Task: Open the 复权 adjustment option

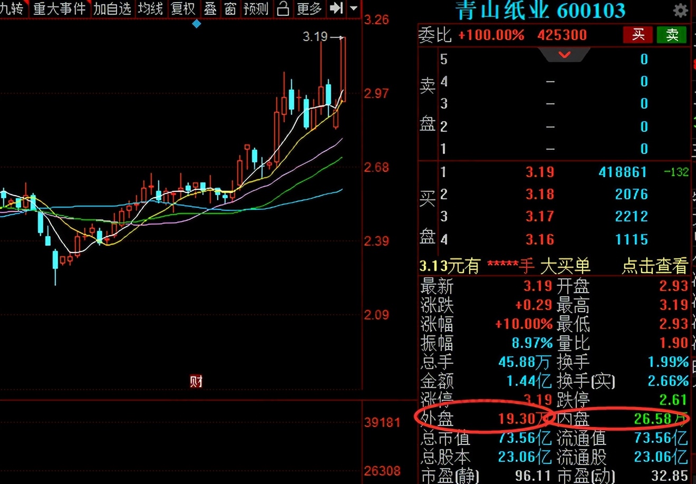Action: [x=183, y=8]
